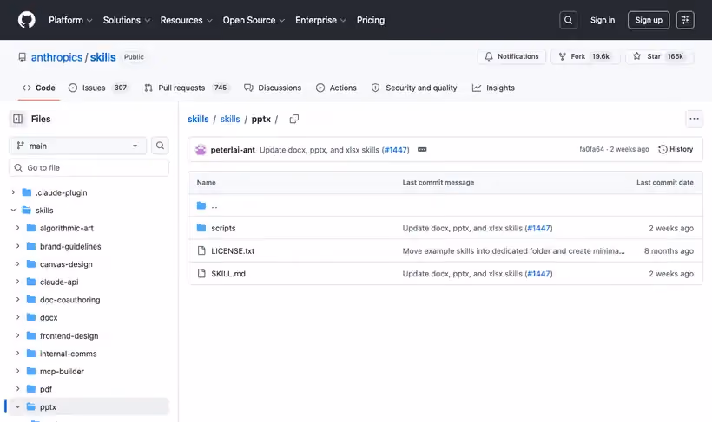The height and width of the screenshot is (422, 712).
Task: Open the skills repository name link
Action: 102,57
